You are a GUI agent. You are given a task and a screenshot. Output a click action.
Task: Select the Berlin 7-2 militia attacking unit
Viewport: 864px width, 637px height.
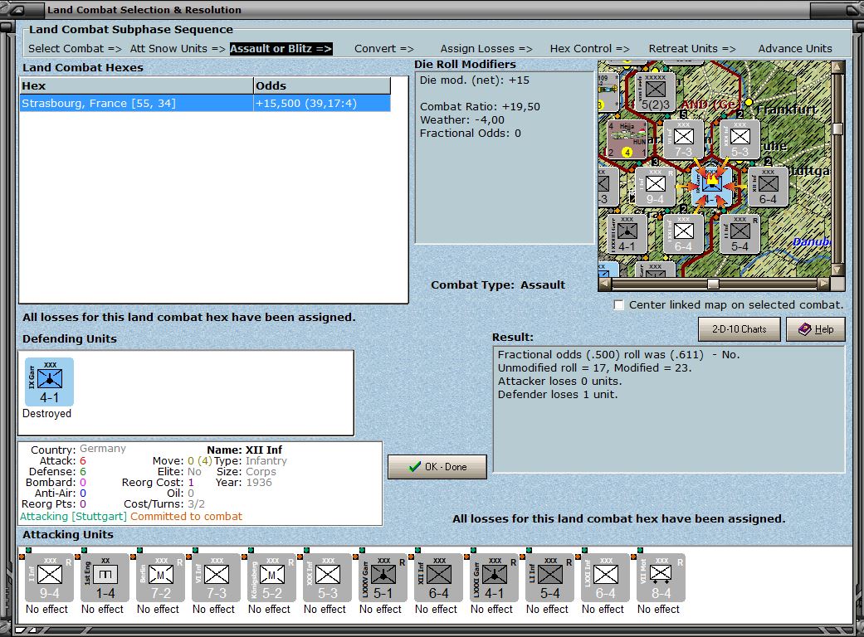pos(160,577)
